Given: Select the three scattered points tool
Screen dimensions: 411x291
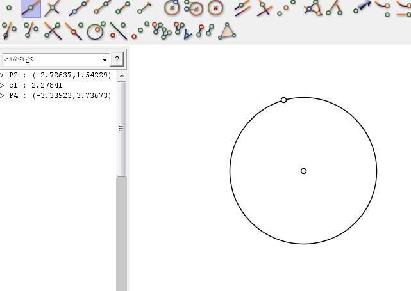Looking at the screenshot, I should (140, 30).
